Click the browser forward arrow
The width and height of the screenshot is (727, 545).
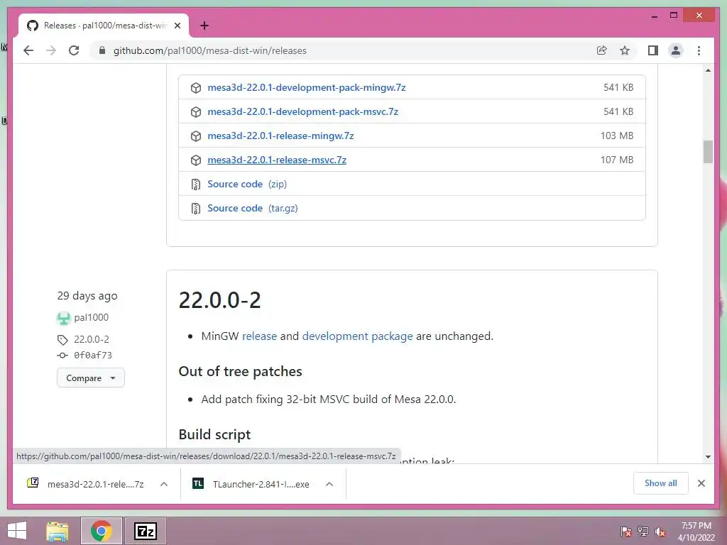(51, 50)
